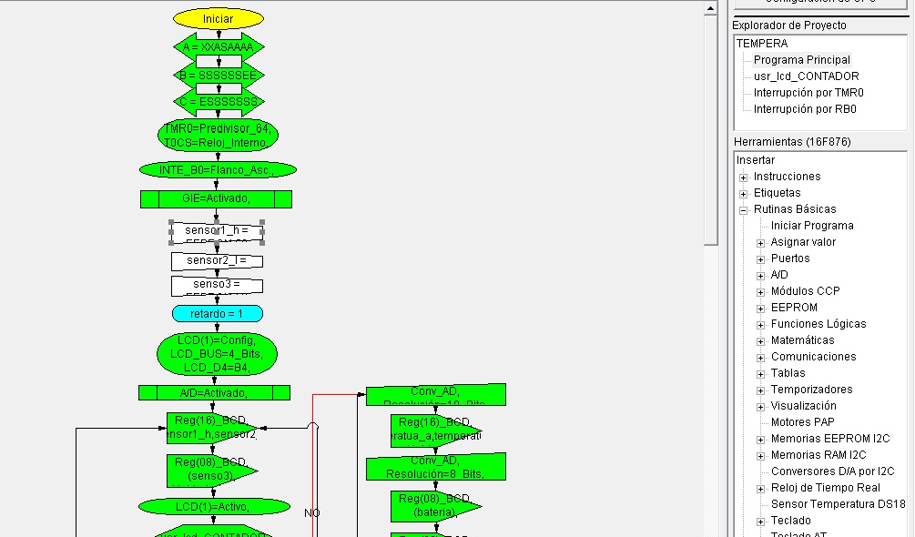Select the LCD(1)=Activo block
Image resolution: width=915 pixels, height=537 pixels.
pyautogui.click(x=214, y=507)
